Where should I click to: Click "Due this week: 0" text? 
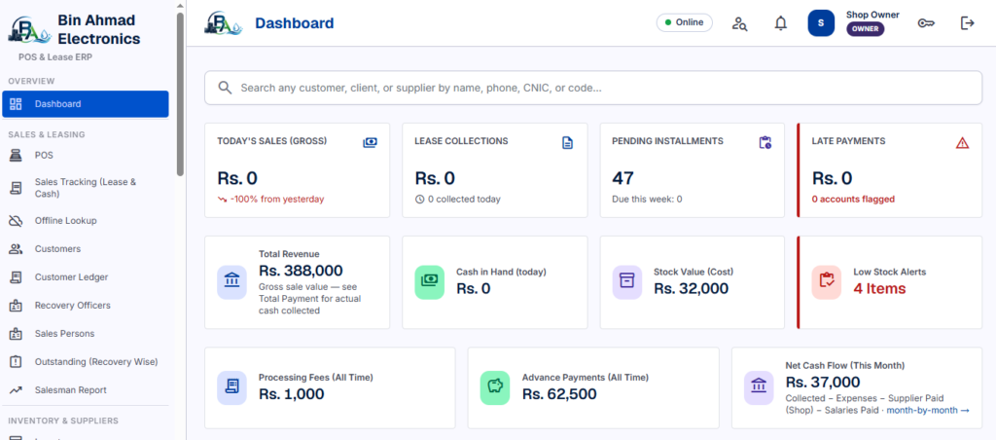click(x=647, y=199)
